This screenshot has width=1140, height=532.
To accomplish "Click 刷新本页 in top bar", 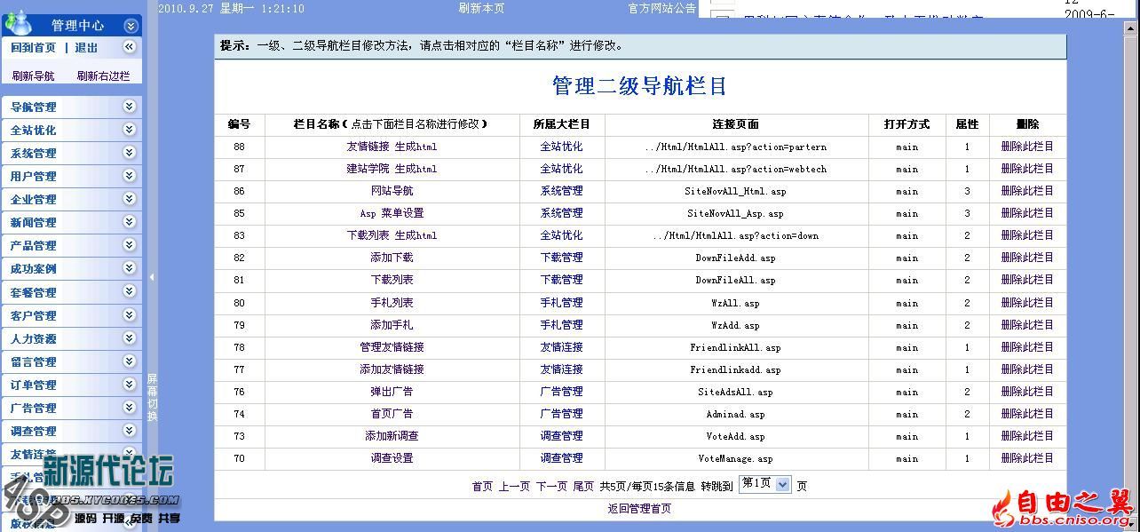I will 481,8.
